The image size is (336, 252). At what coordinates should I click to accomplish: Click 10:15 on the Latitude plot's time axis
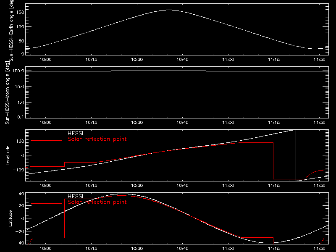coord(91,248)
